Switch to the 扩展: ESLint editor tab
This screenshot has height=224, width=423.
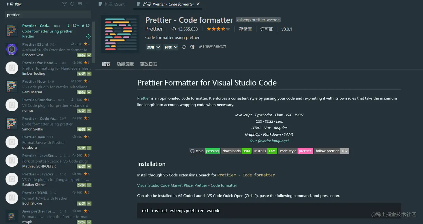[x=112, y=4]
